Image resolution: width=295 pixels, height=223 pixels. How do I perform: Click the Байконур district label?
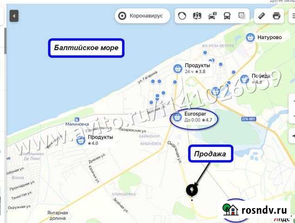[149, 136]
